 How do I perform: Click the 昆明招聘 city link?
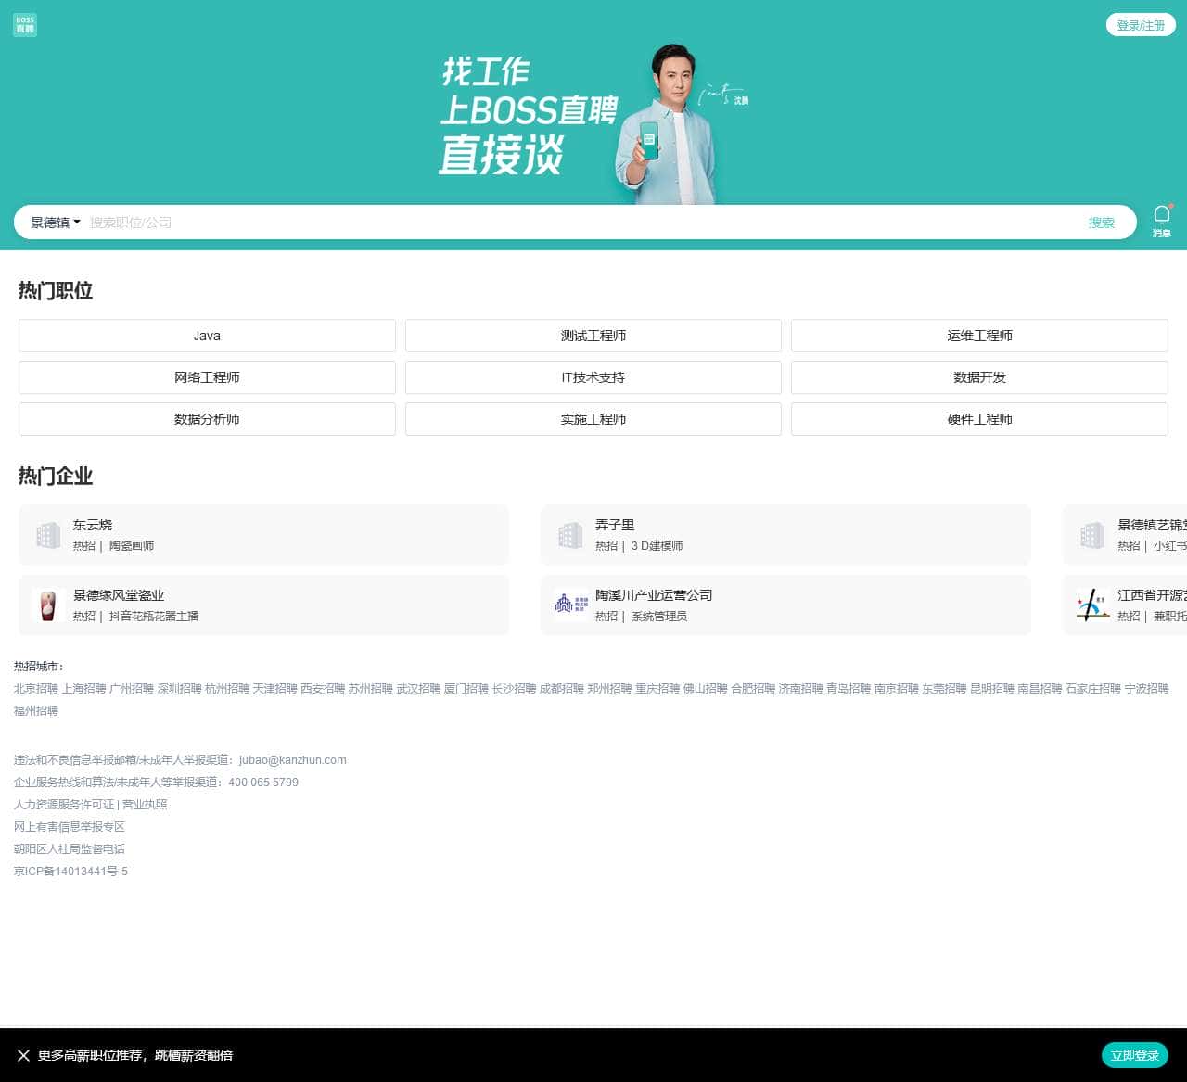992,689
